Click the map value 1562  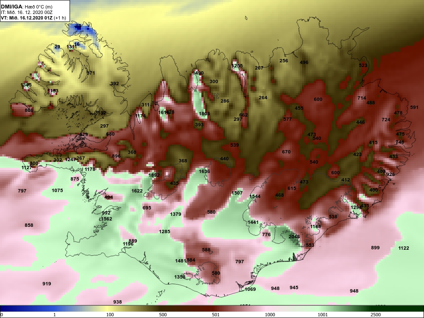[x=106, y=219]
